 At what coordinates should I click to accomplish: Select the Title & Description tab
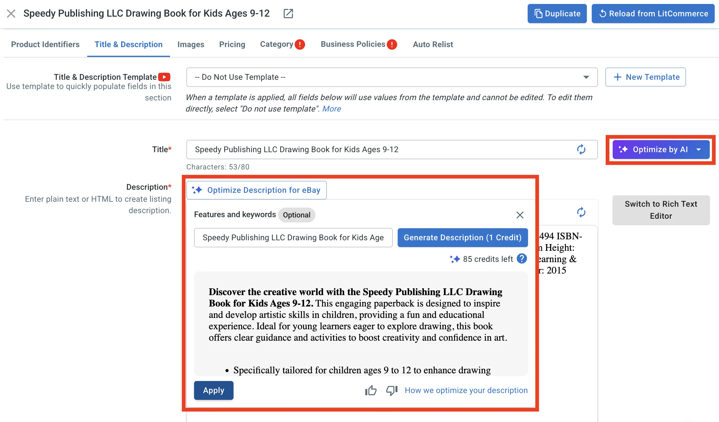128,44
